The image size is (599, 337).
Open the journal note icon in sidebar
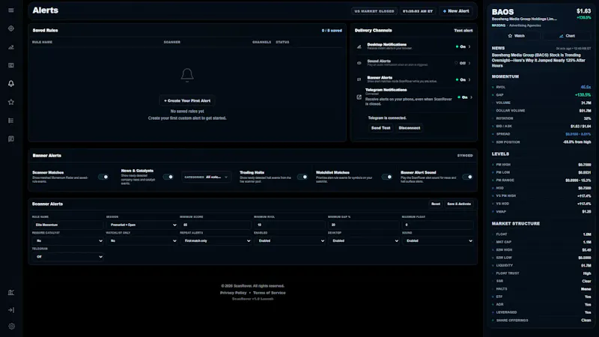pyautogui.click(x=11, y=139)
